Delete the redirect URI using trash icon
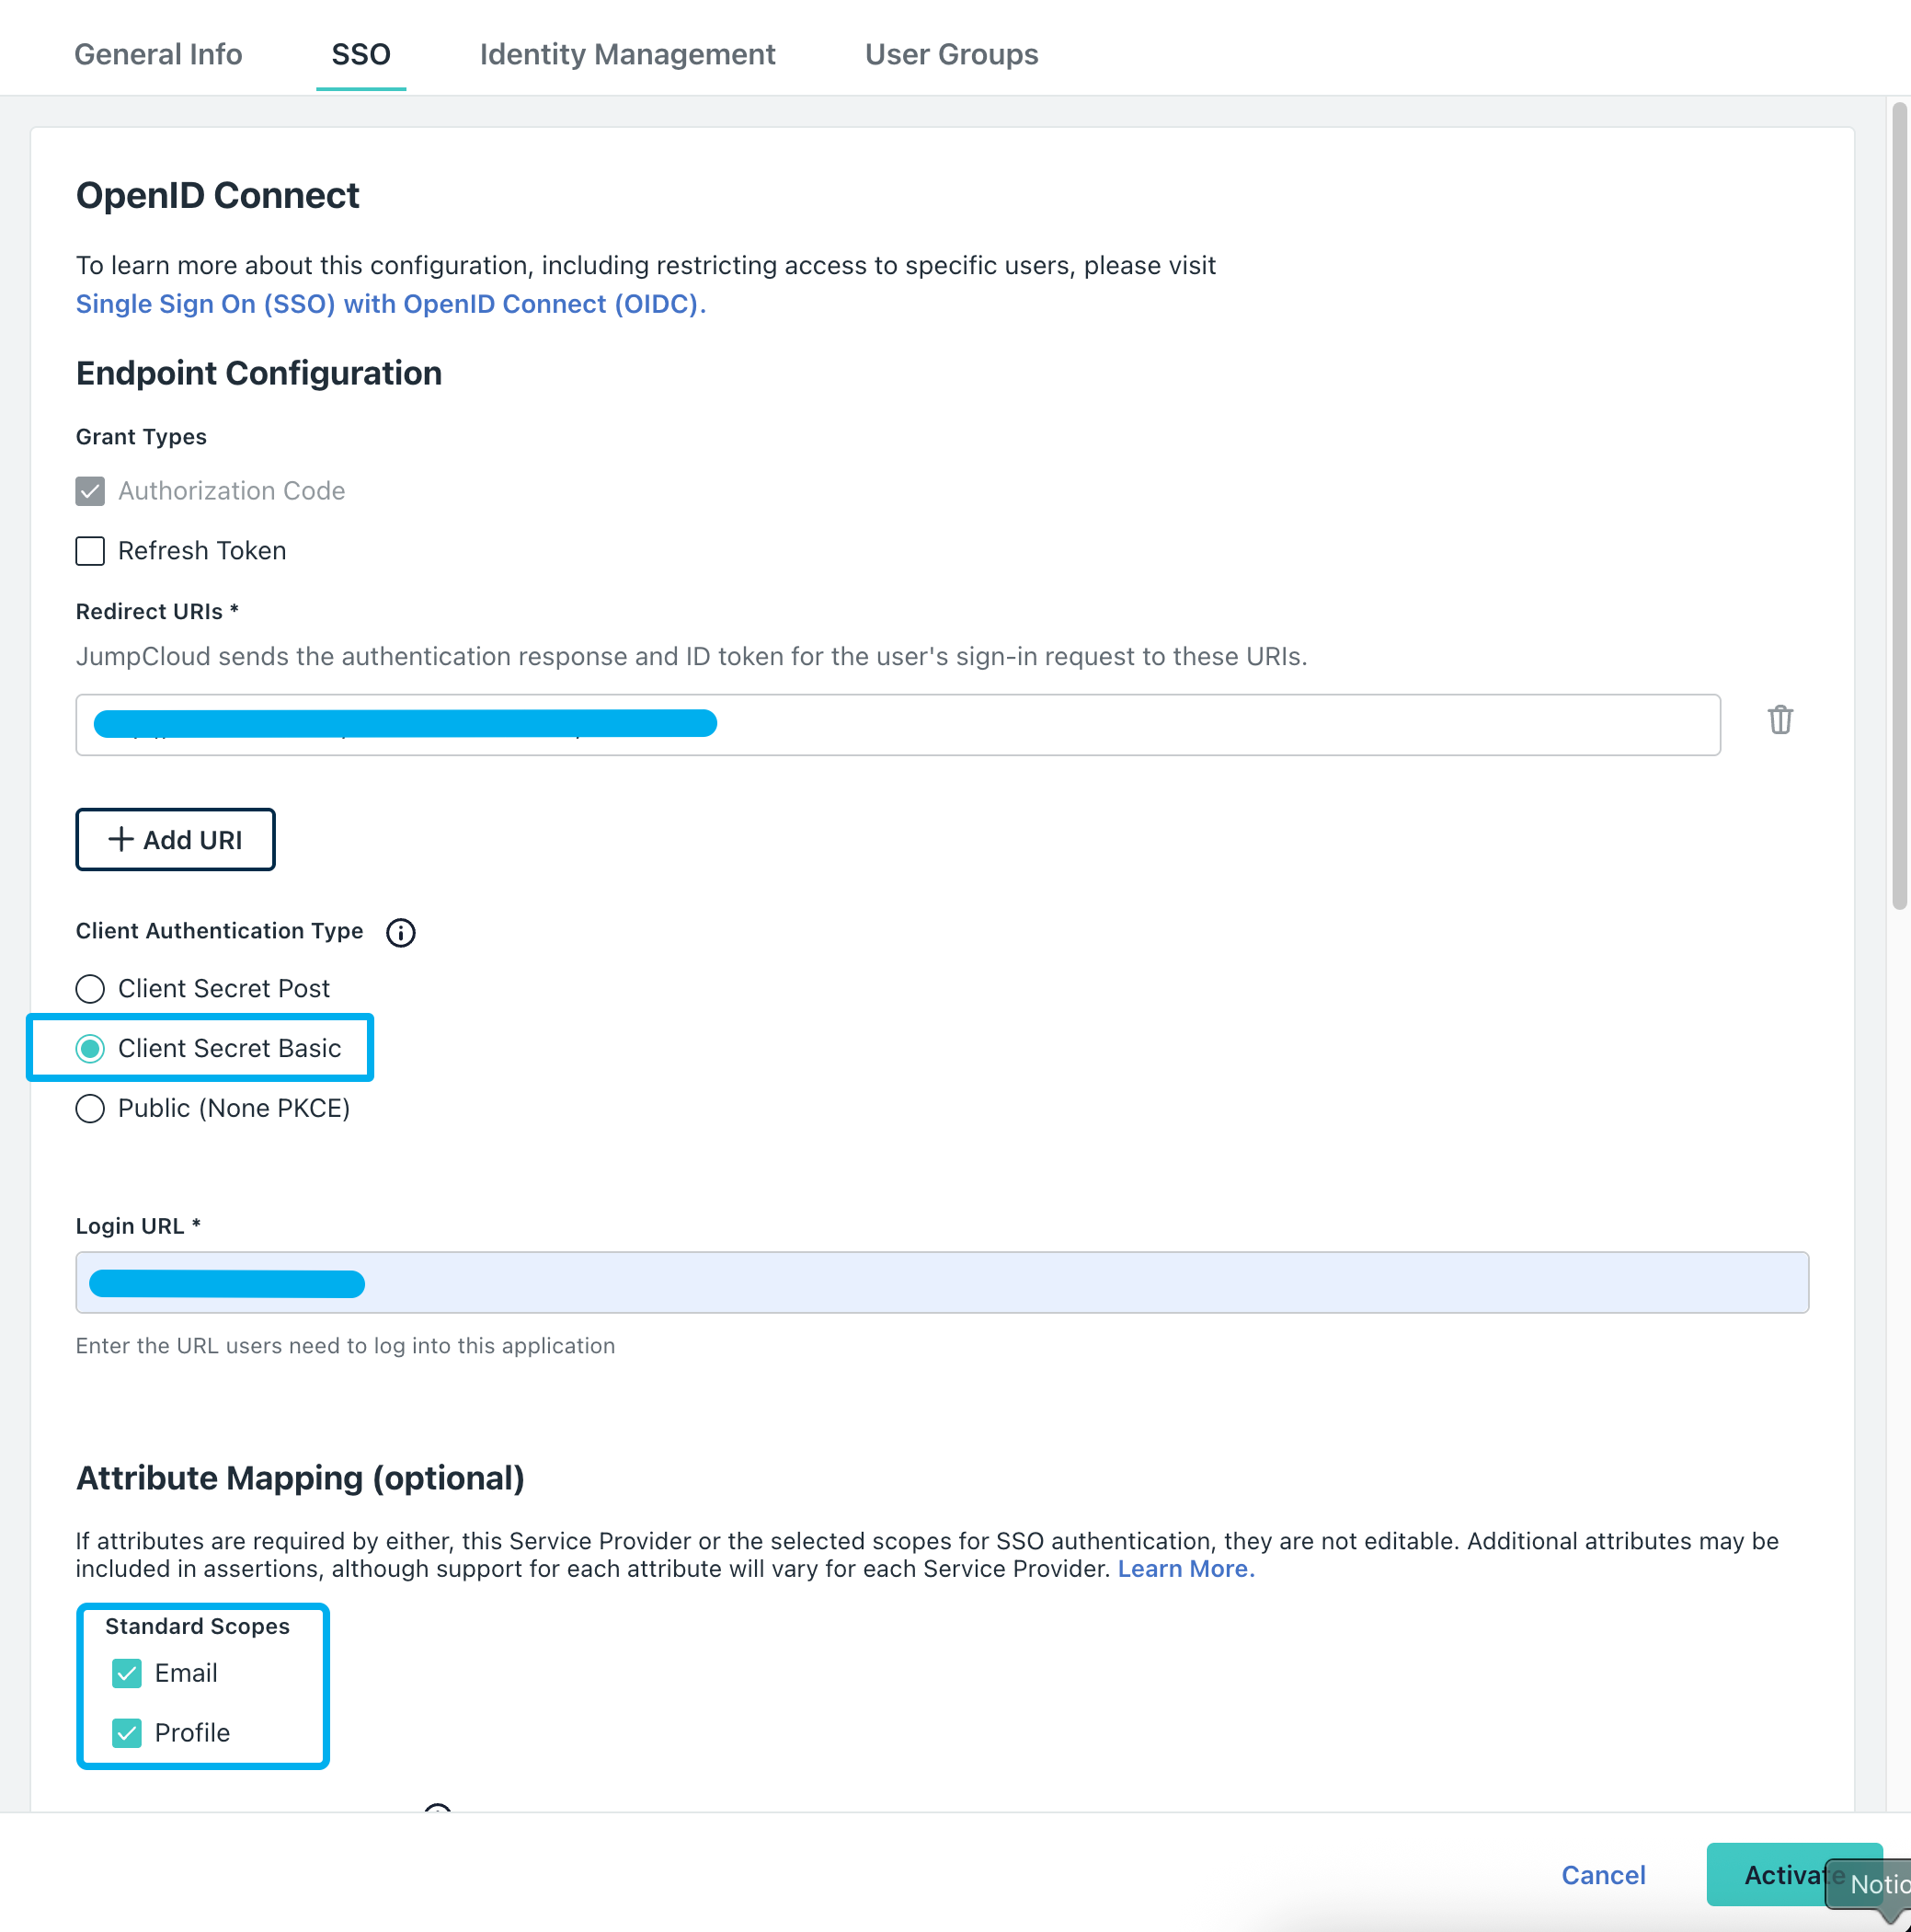 pyautogui.click(x=1780, y=720)
